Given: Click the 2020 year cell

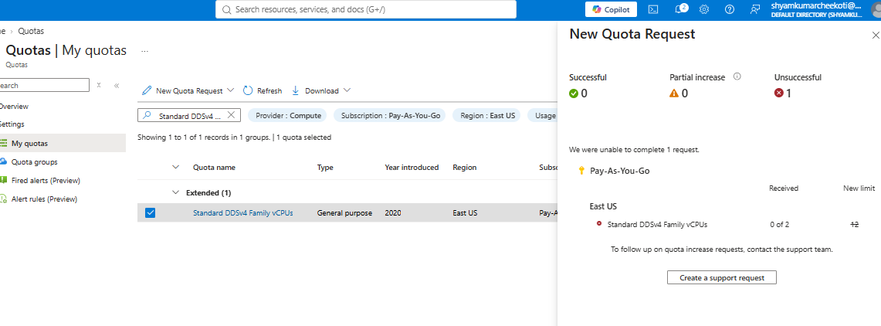Looking at the screenshot, I should tap(393, 213).
